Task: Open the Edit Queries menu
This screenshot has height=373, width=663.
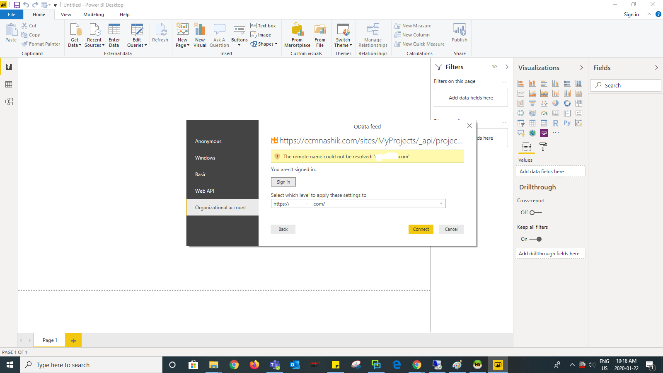Action: point(137,36)
